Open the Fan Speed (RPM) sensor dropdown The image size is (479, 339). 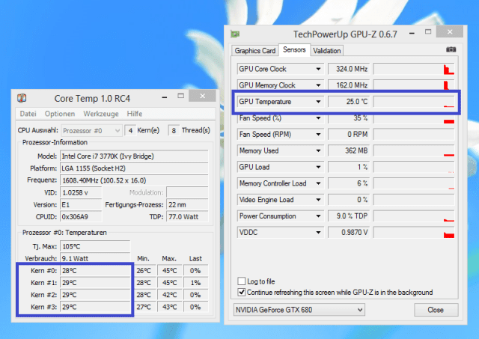[318, 135]
